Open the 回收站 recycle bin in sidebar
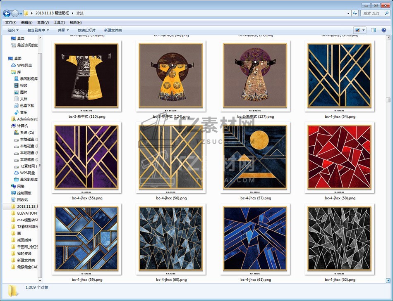The width and height of the screenshot is (393, 301). pos(22,200)
